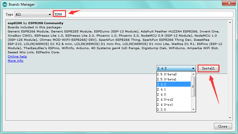The image size is (238, 134).
Task: Click the Close button at the bottom
Action: click(x=223, y=126)
